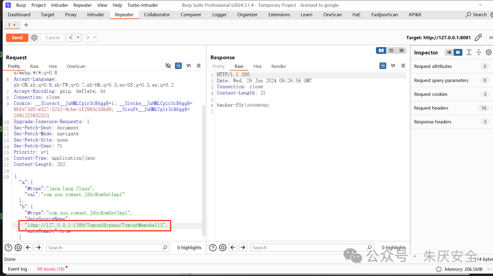Dock Inspector in the left layout position
The height and width of the screenshot is (276, 493).
click(x=449, y=52)
